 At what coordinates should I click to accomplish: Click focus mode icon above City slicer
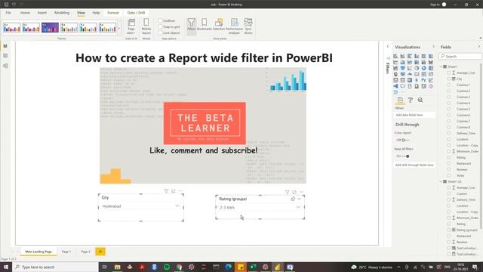(x=174, y=191)
